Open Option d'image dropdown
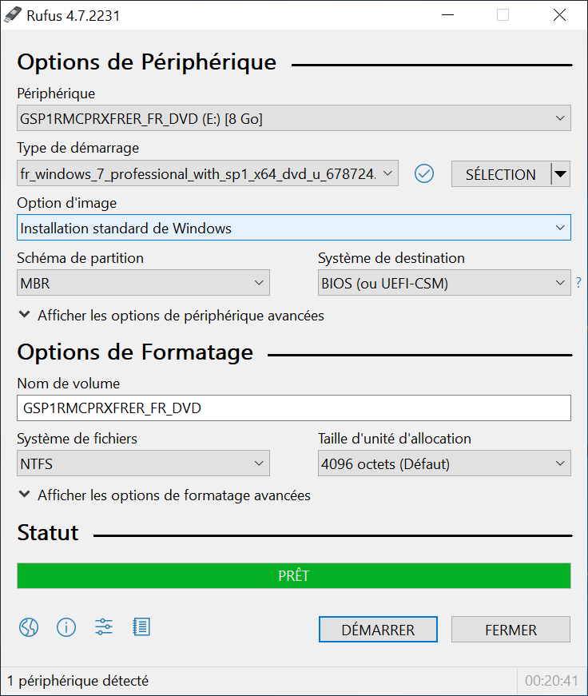This screenshot has height=696, width=588. [x=294, y=228]
